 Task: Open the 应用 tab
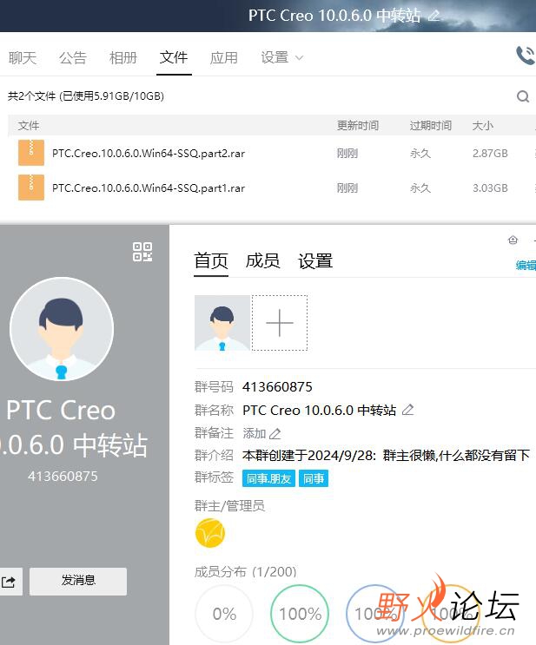pyautogui.click(x=224, y=57)
